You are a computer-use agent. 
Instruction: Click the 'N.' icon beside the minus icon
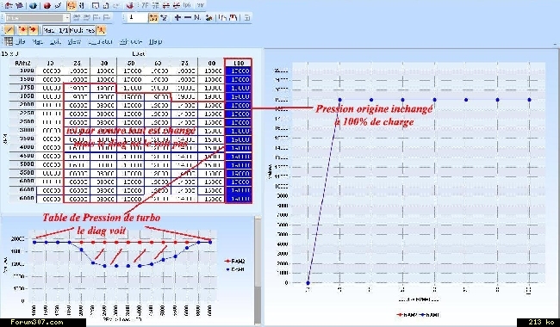(197, 17)
